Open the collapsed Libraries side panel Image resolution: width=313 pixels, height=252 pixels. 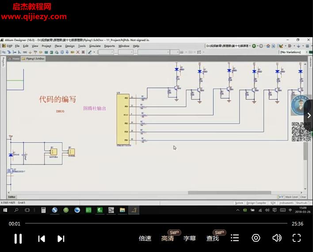[311, 62]
